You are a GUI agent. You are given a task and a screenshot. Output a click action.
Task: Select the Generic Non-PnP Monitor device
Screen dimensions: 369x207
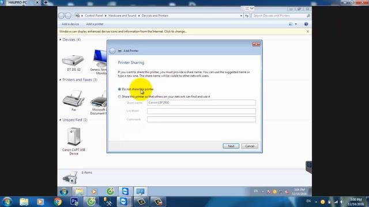coord(100,62)
